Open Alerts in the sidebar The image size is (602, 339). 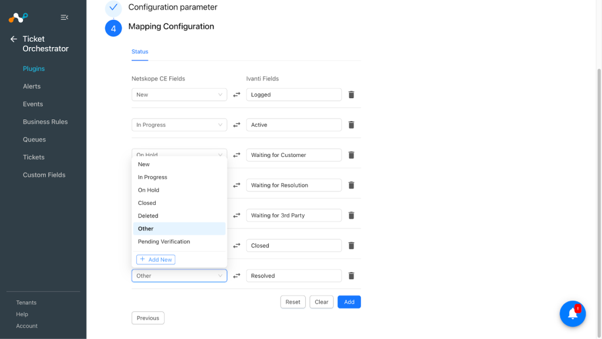coord(32,86)
